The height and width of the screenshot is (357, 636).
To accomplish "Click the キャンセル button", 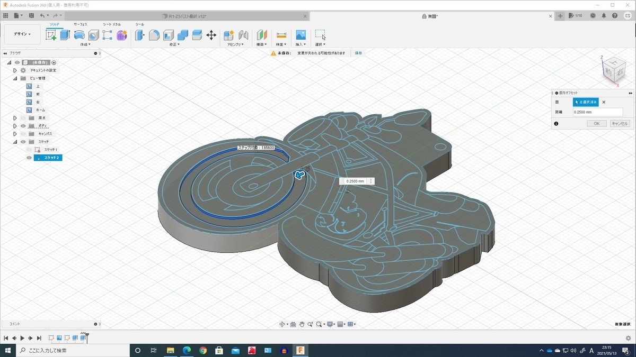I will [620, 123].
